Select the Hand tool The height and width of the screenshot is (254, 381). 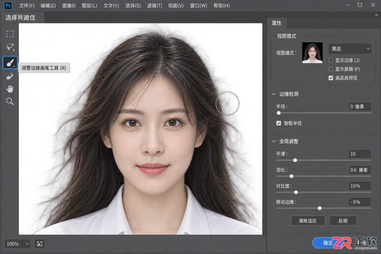(x=10, y=89)
